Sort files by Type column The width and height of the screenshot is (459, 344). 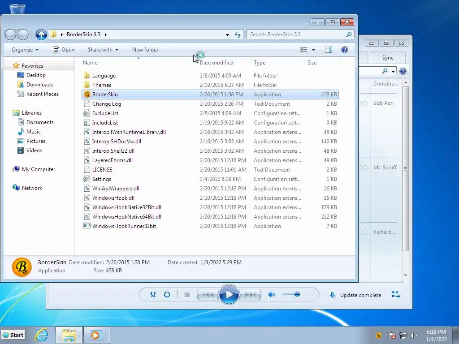tap(260, 63)
